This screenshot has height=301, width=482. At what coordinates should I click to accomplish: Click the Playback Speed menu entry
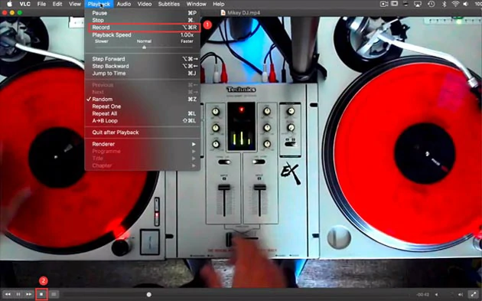click(142, 34)
